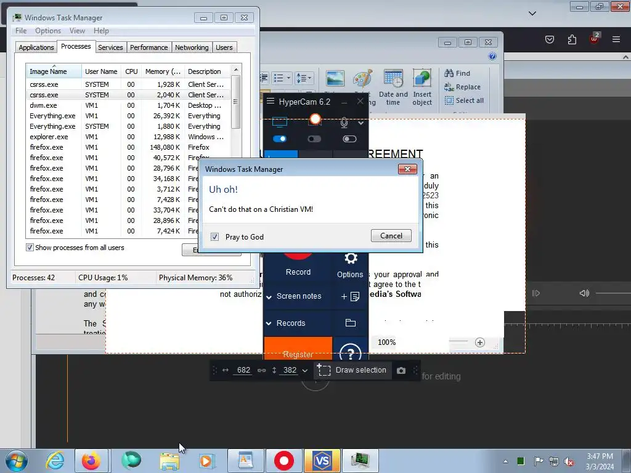Screen dimensions: 631x473
Task: Switch to the Performance tab
Action: (149, 47)
